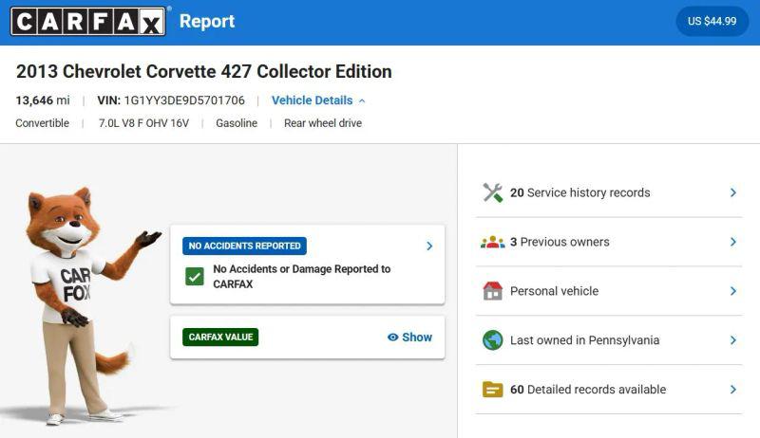Open the Vehicle Details link text
The image size is (760, 438).
point(313,100)
